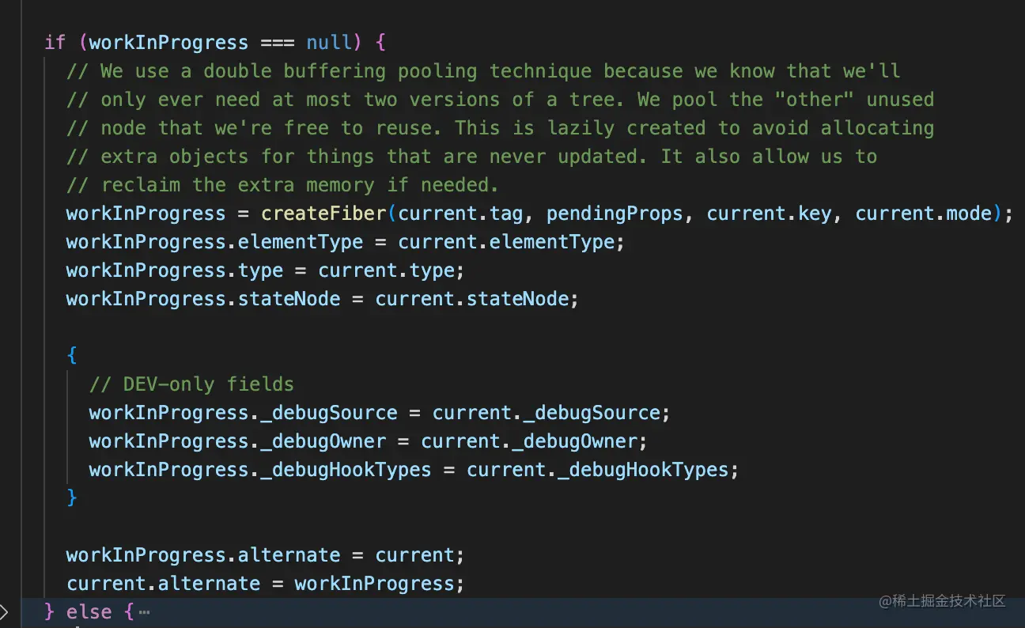Image resolution: width=1025 pixels, height=628 pixels.
Task: Click 'current._debugOwner' on the right-hand side
Action: click(x=528, y=441)
